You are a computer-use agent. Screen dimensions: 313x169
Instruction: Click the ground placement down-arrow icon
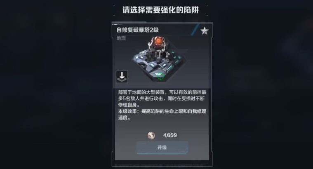click(x=122, y=77)
